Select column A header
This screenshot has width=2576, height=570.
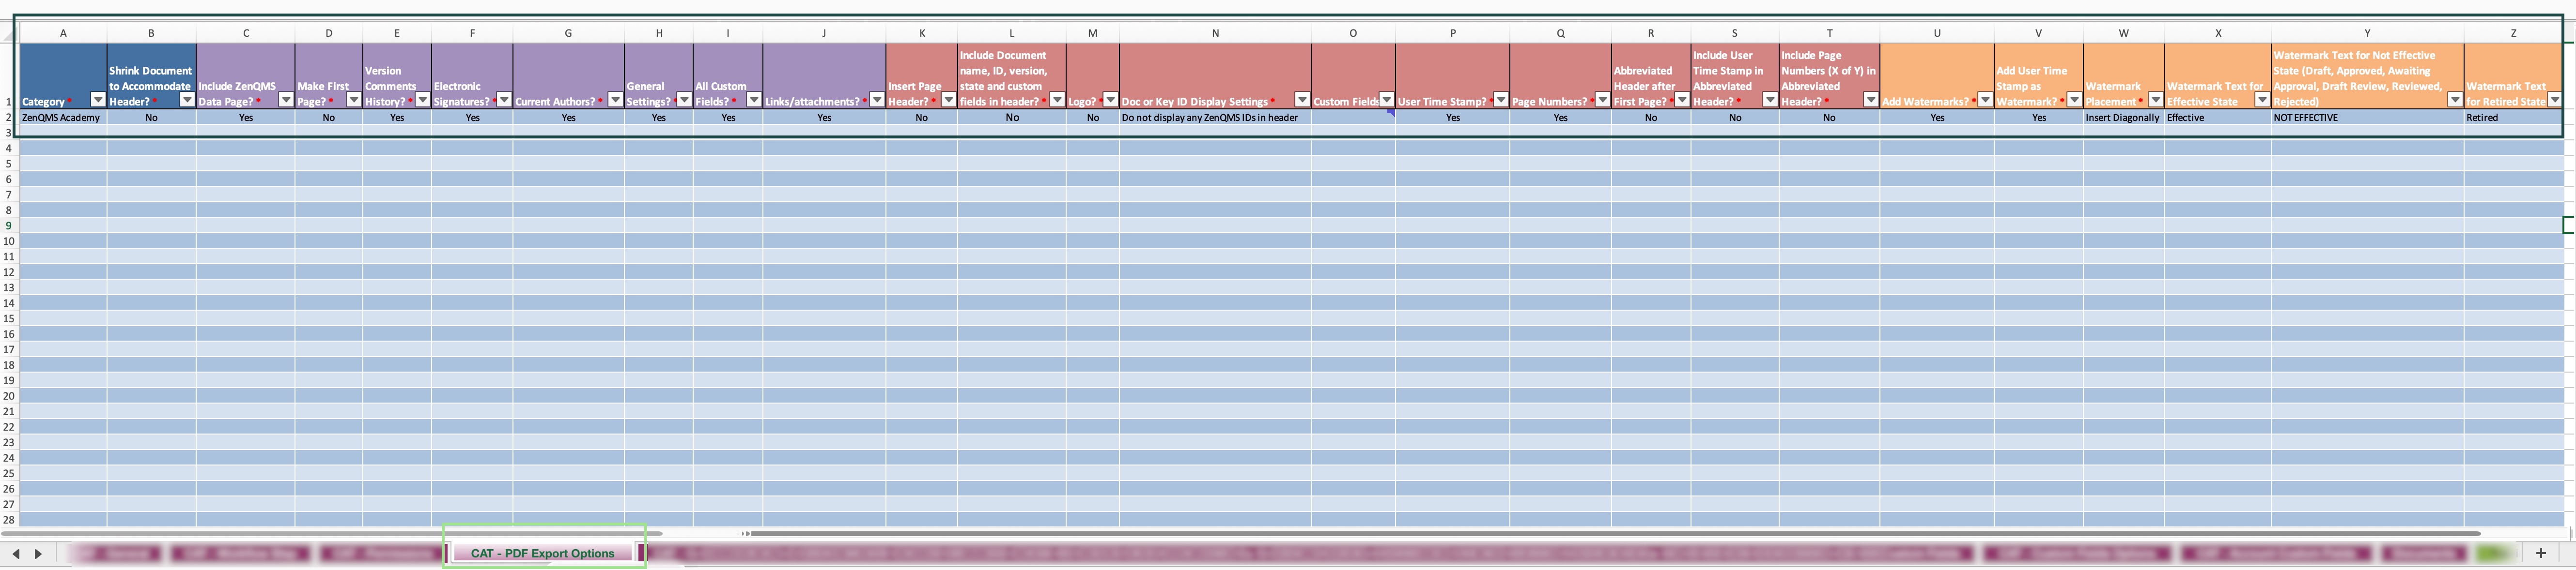[63, 33]
